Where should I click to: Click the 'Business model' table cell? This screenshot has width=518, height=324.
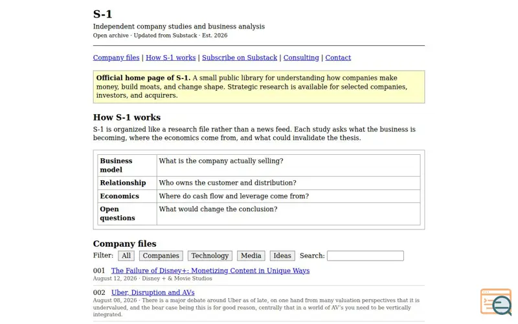127,165
